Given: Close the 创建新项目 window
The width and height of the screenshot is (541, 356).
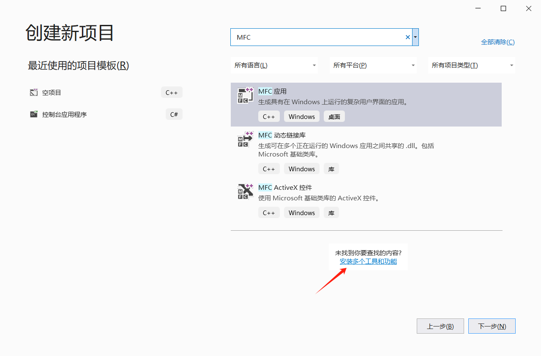Looking at the screenshot, I should click(529, 8).
